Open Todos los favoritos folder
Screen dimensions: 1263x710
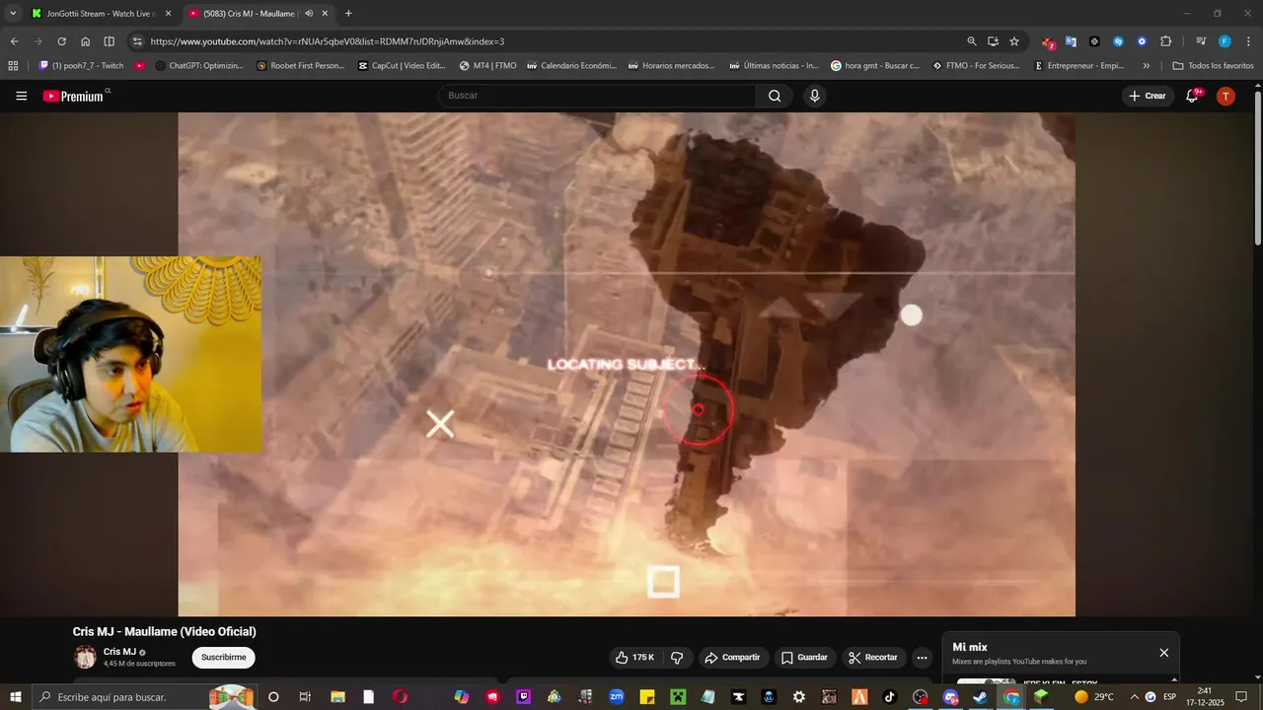[x=1213, y=66]
